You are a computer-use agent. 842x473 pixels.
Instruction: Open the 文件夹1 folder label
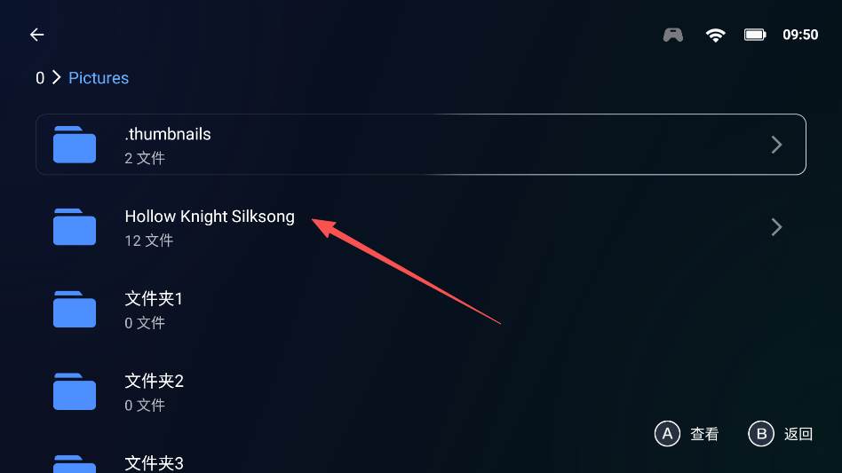coord(154,299)
